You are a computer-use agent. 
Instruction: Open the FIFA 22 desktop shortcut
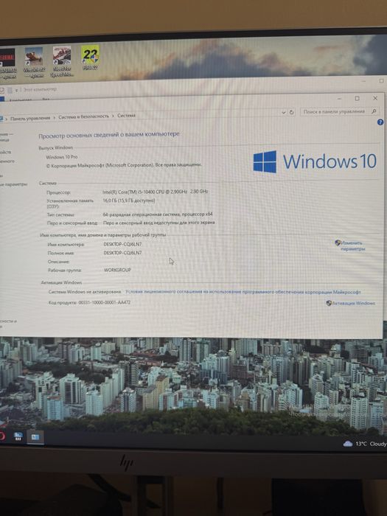pos(90,57)
